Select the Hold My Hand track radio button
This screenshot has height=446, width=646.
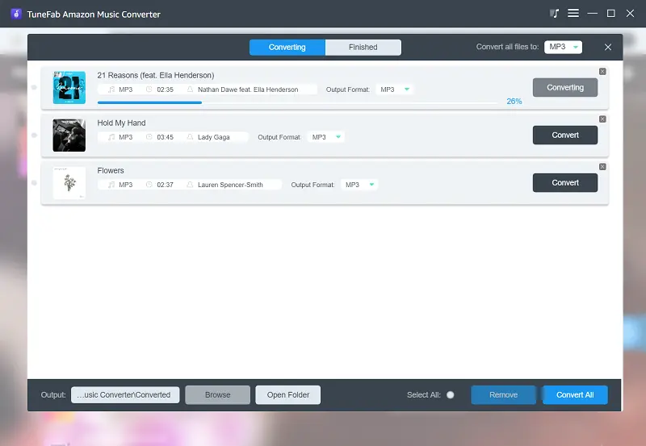(x=34, y=135)
